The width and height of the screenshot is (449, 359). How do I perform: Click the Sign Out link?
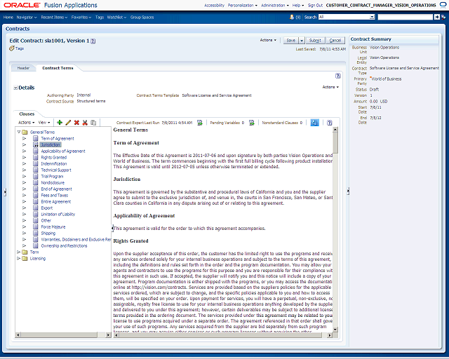coord(315,5)
